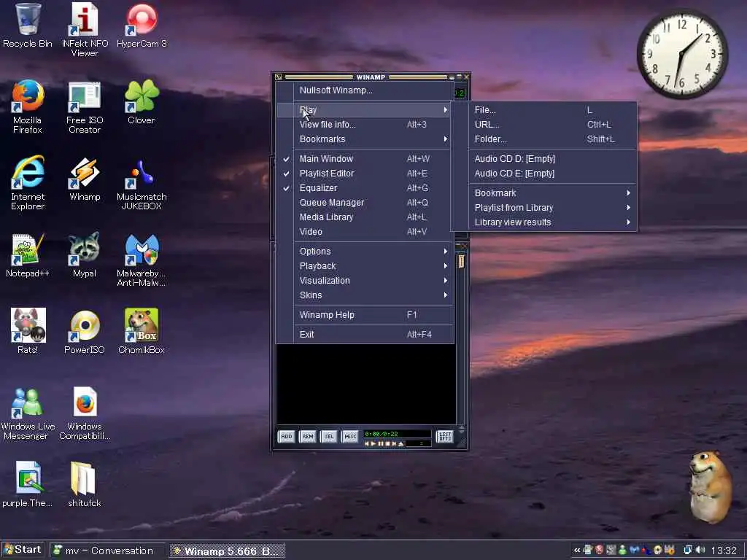Click the playlist vertical scrollbar handle
747x560 pixels.
pyautogui.click(x=461, y=262)
